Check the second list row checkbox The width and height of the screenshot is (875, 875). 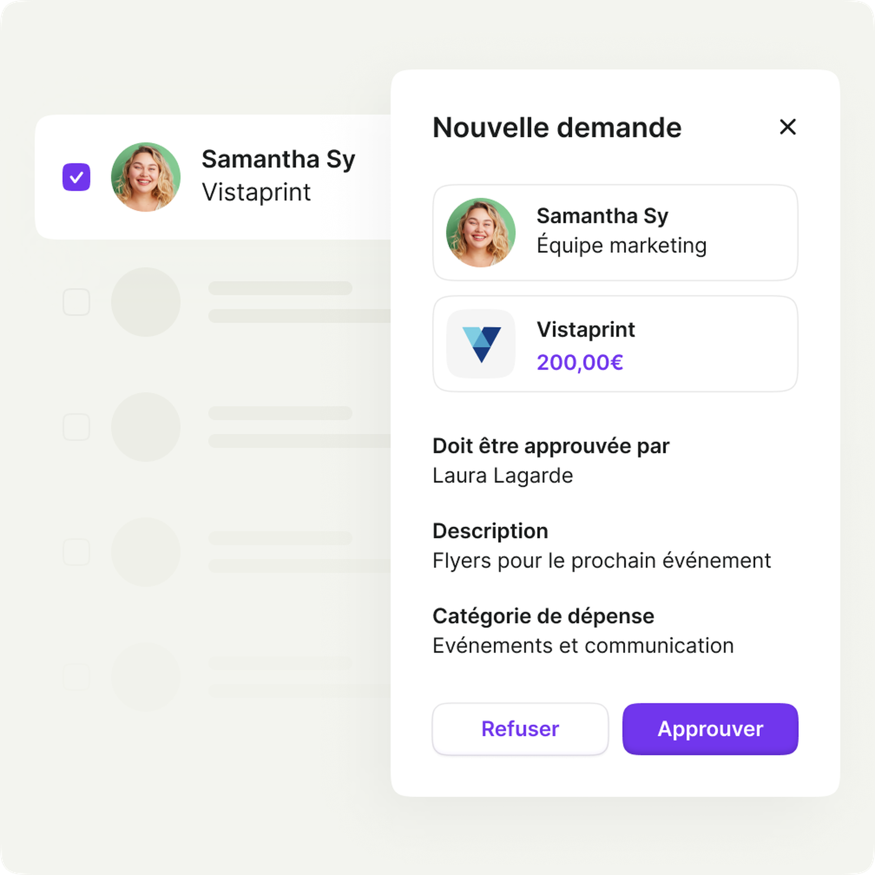pos(76,302)
